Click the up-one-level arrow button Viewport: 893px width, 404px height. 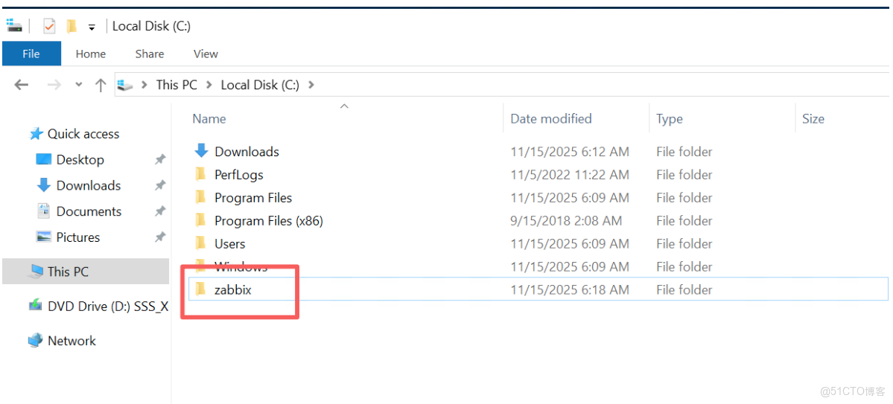point(101,85)
